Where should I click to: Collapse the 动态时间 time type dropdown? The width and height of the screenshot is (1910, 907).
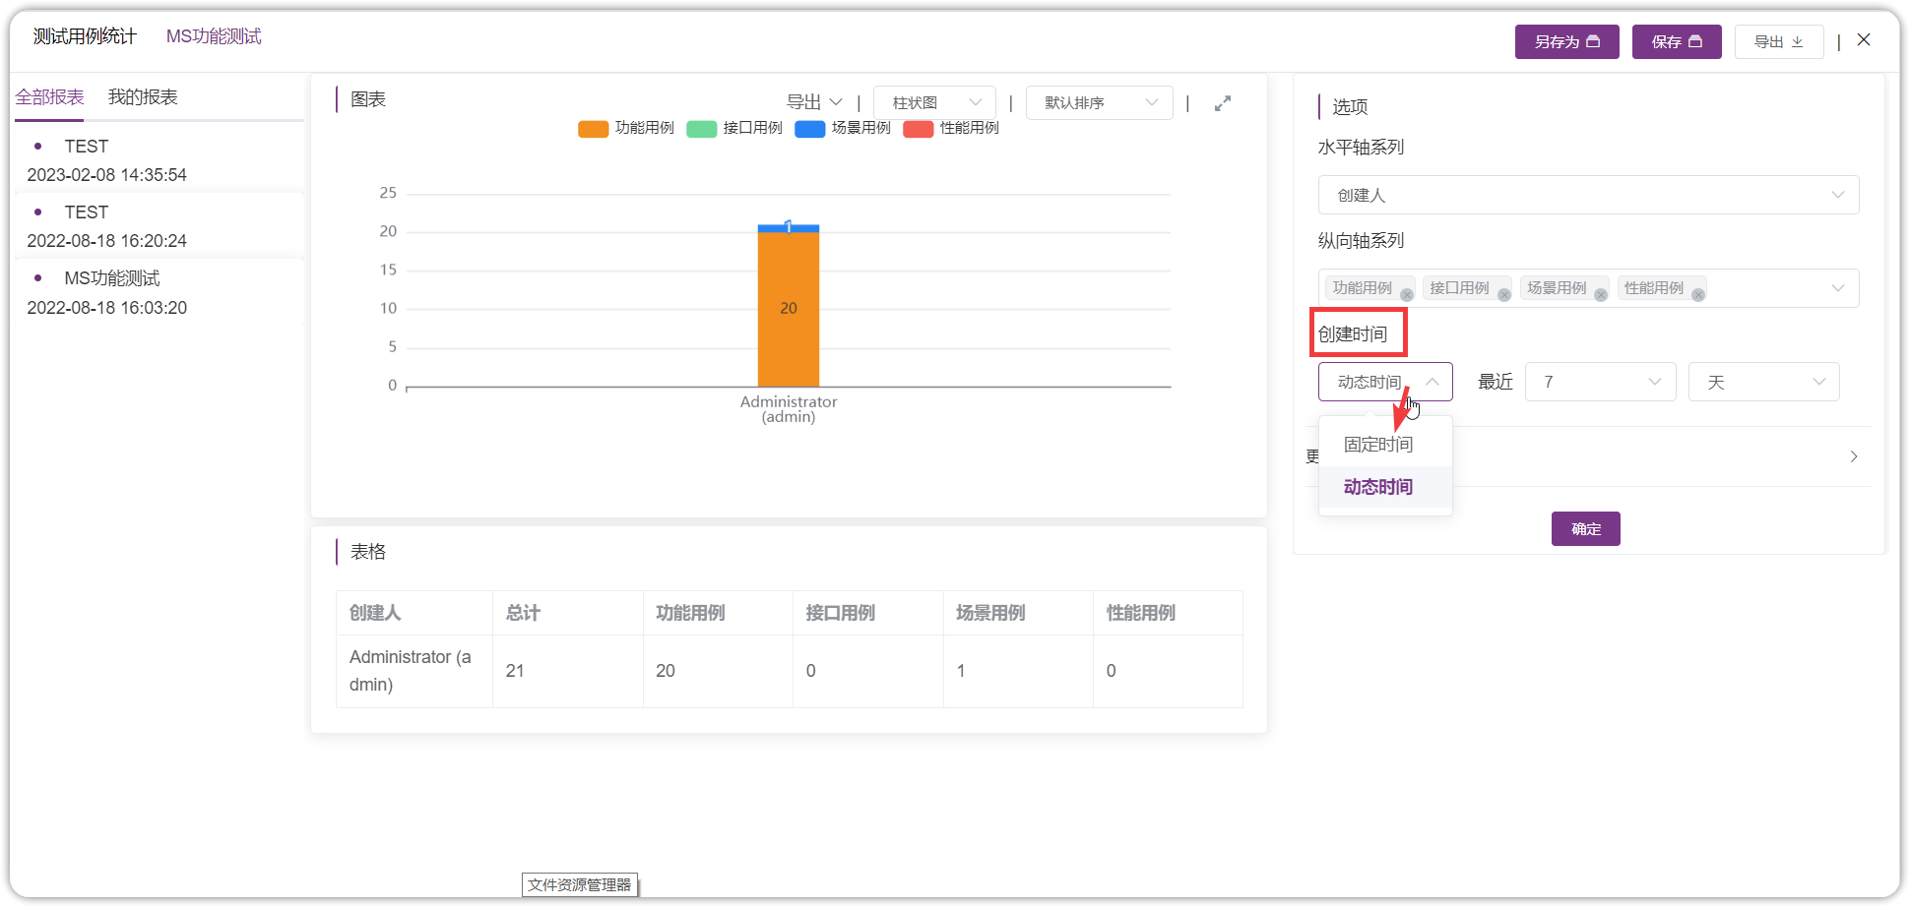(x=1385, y=382)
